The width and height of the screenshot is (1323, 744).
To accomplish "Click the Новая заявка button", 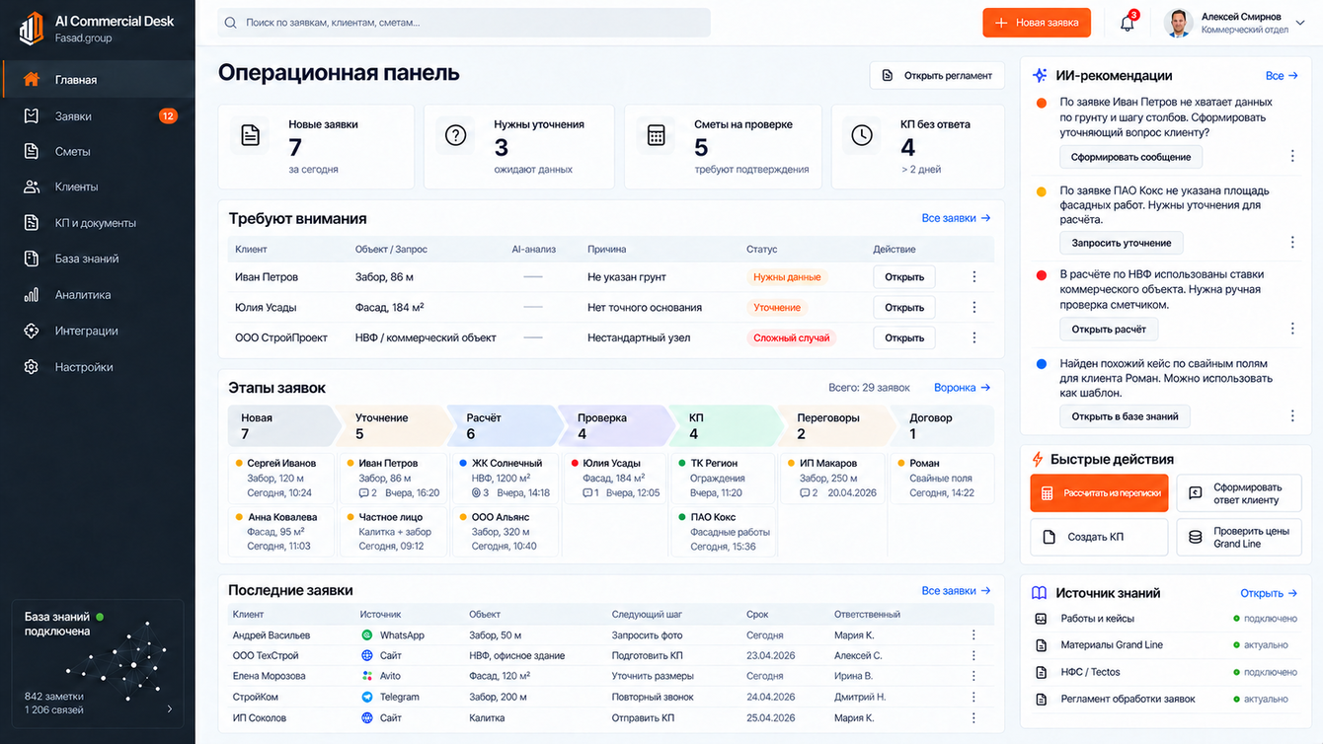I will [1037, 23].
